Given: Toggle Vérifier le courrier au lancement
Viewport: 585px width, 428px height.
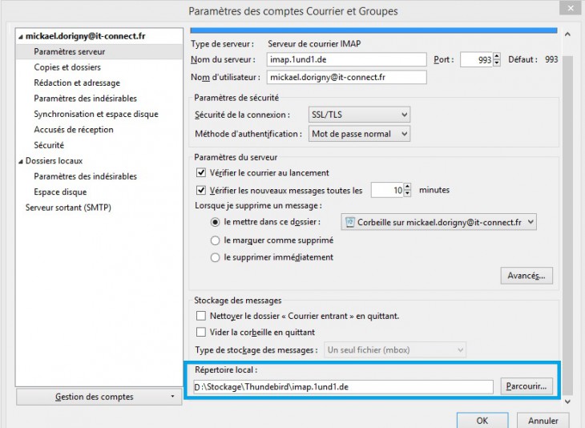Looking at the screenshot, I should pyautogui.click(x=201, y=173).
